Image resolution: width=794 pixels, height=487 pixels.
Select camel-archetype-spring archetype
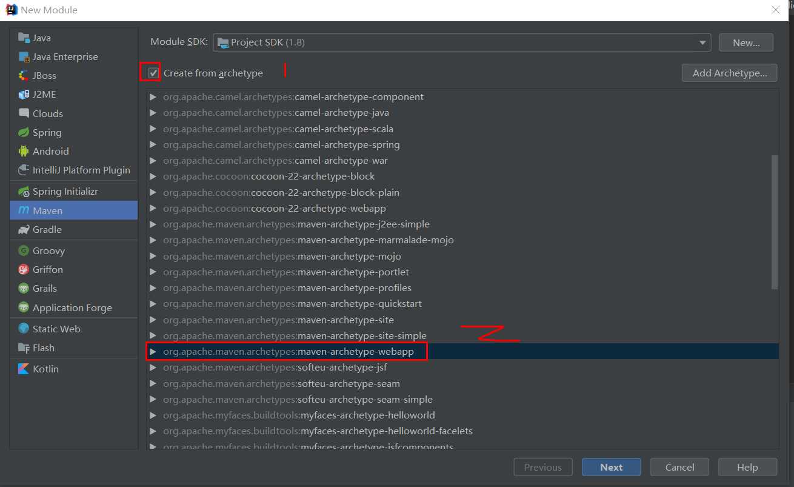coord(462,144)
